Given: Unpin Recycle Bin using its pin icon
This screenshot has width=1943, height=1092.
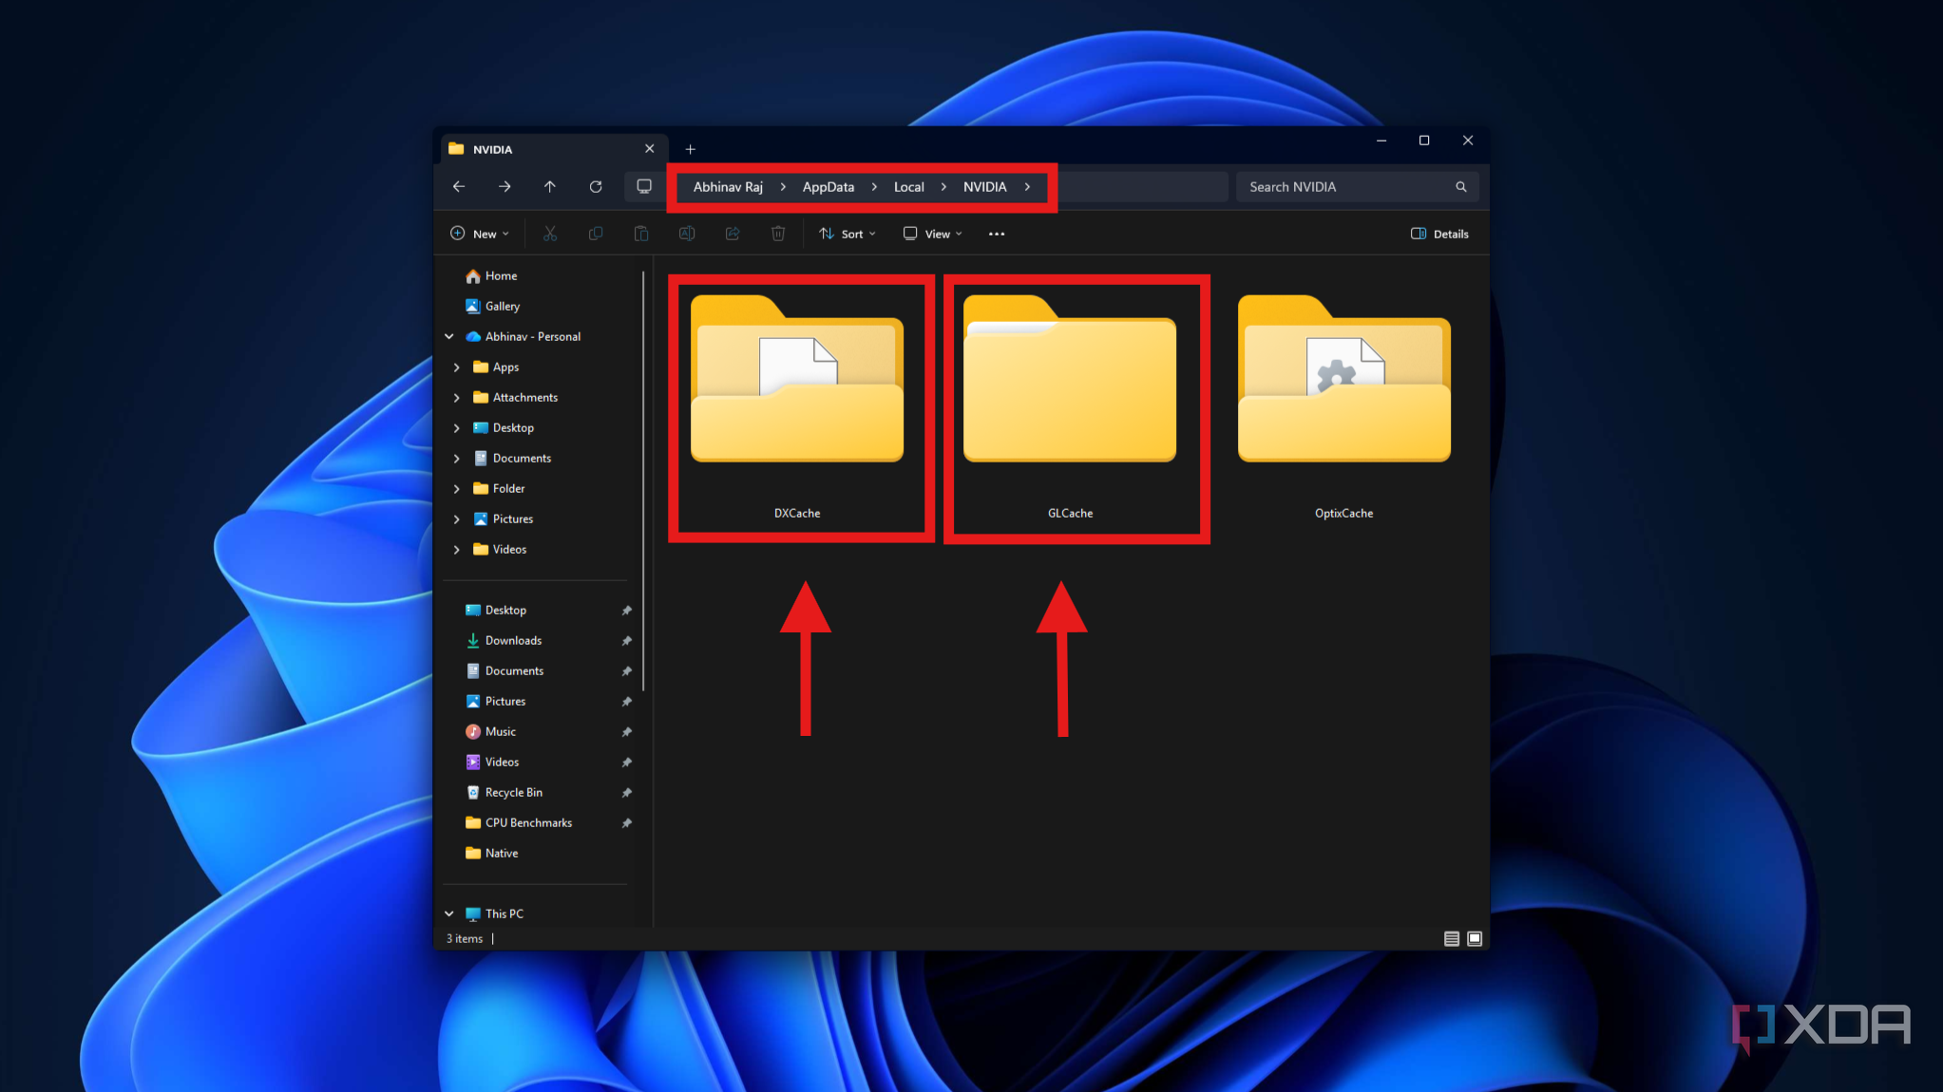Looking at the screenshot, I should coord(627,793).
